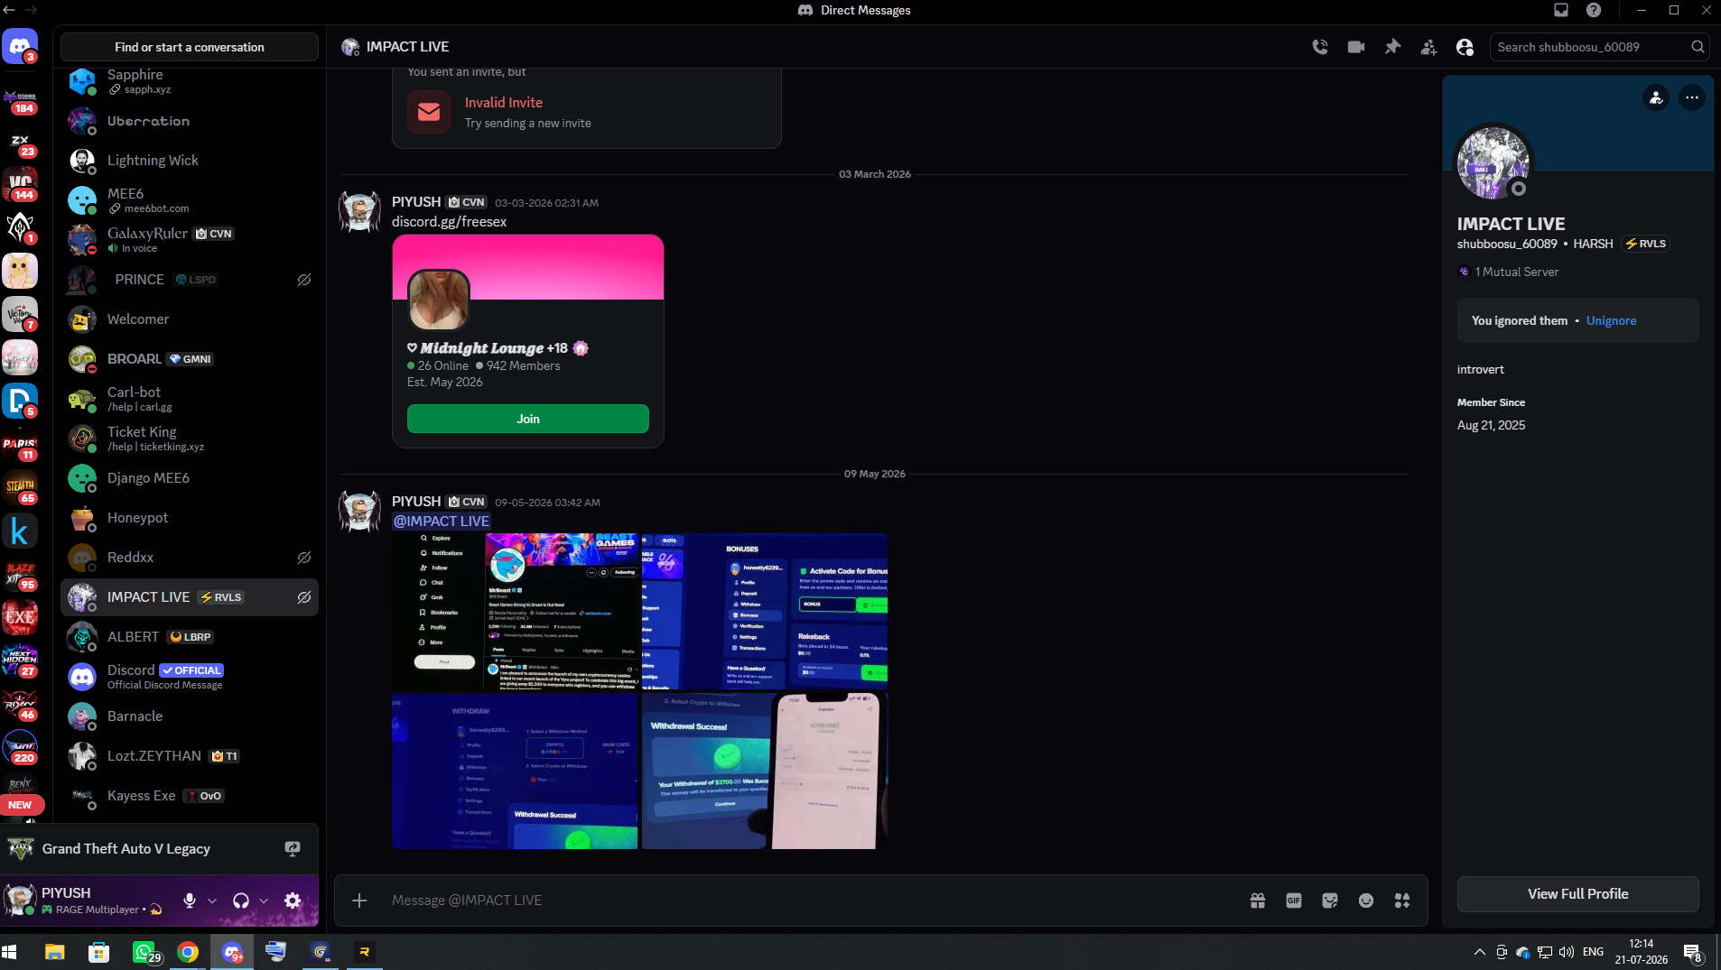Open the GIF picker
The height and width of the screenshot is (970, 1721).
(1294, 901)
